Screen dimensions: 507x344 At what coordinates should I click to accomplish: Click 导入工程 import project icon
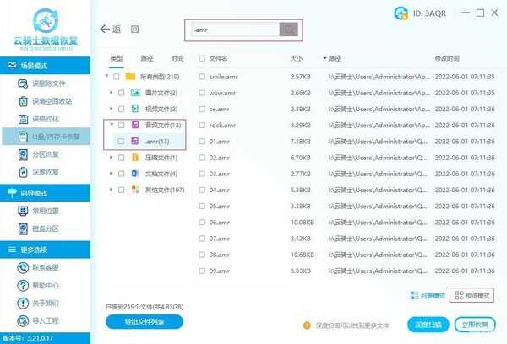coord(23,320)
